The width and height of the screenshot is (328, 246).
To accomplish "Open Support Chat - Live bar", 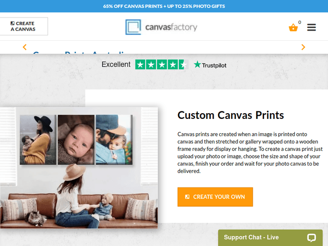I will tap(270, 238).
